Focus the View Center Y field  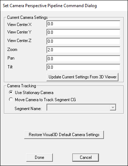(83, 32)
